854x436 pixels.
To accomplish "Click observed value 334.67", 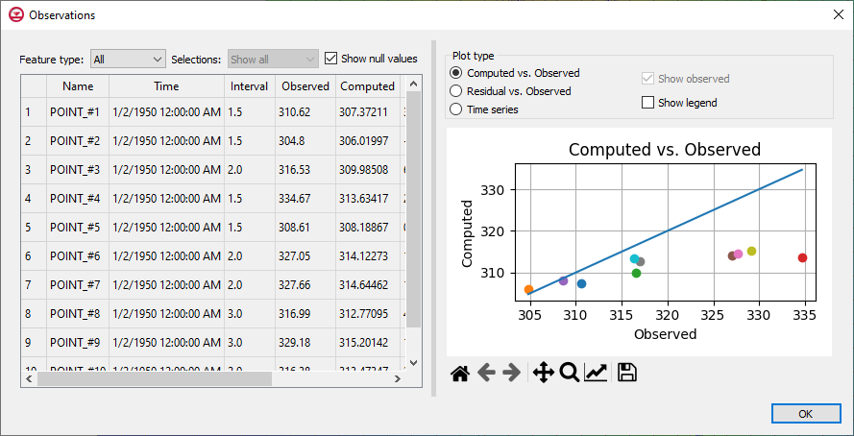I will point(305,199).
